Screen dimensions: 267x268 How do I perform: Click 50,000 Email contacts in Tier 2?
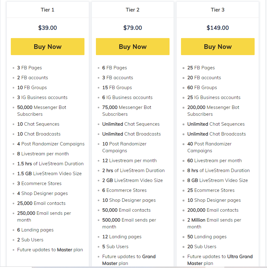click(126, 210)
